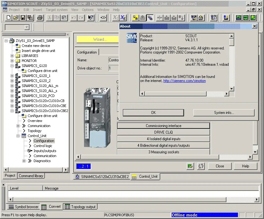Viewport: 264px width, 219px height.
Task: Click the green arrow icon beside Close
Action: tap(190, 166)
